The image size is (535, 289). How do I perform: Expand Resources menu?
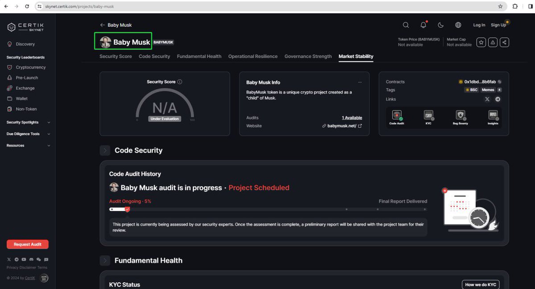[x=28, y=145]
